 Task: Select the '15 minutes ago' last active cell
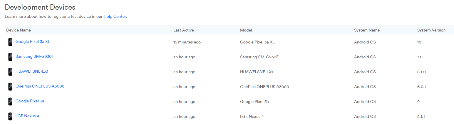187,42
